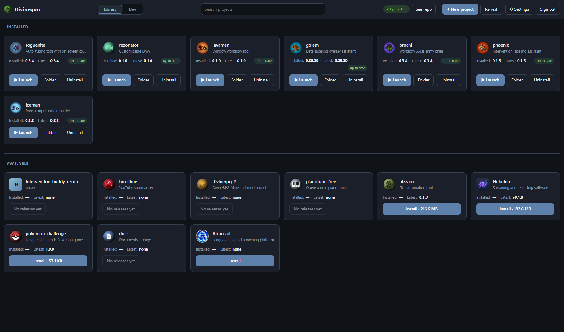564x332 pixels.
Task: Launch phoenix
Action: pos(490,80)
